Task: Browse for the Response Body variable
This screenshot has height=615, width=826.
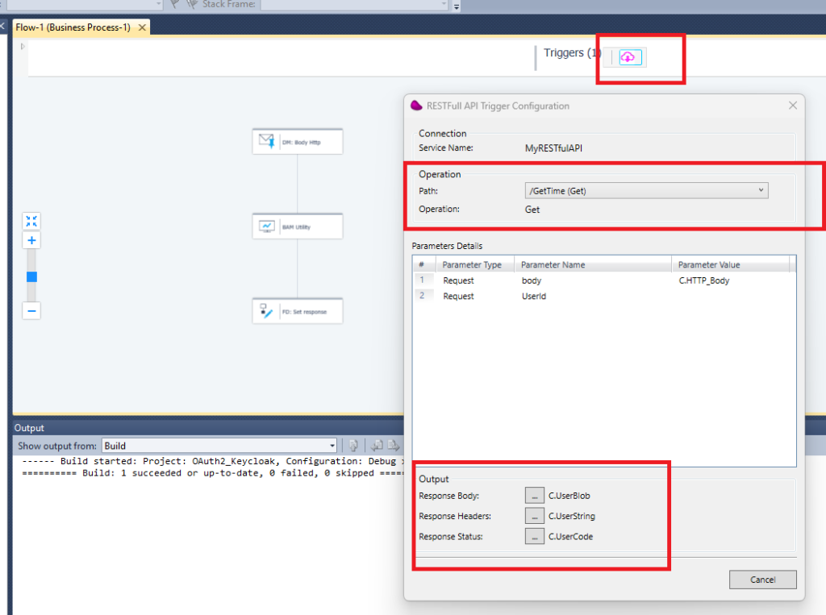Action: (534, 496)
